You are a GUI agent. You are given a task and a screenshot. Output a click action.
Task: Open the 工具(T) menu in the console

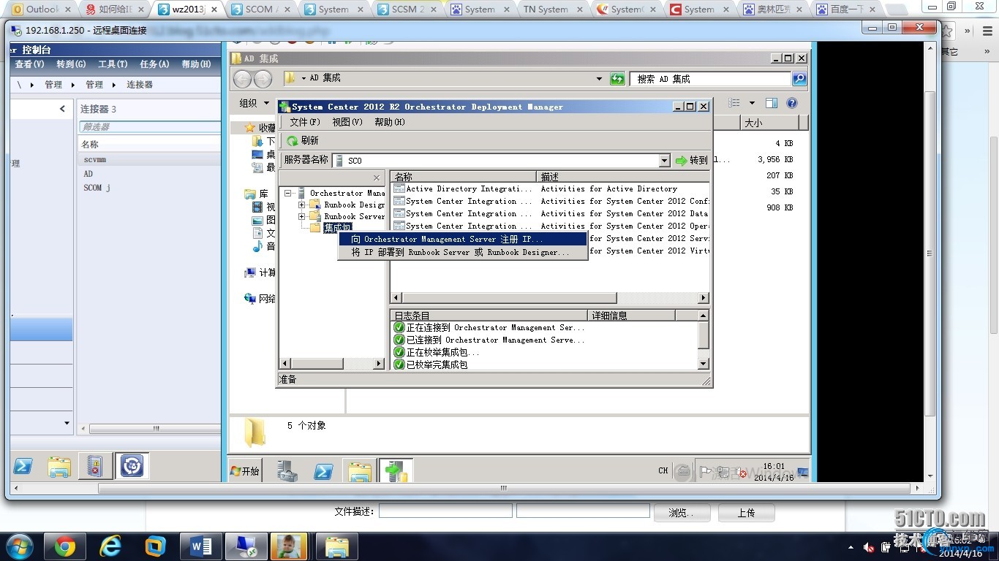[113, 64]
